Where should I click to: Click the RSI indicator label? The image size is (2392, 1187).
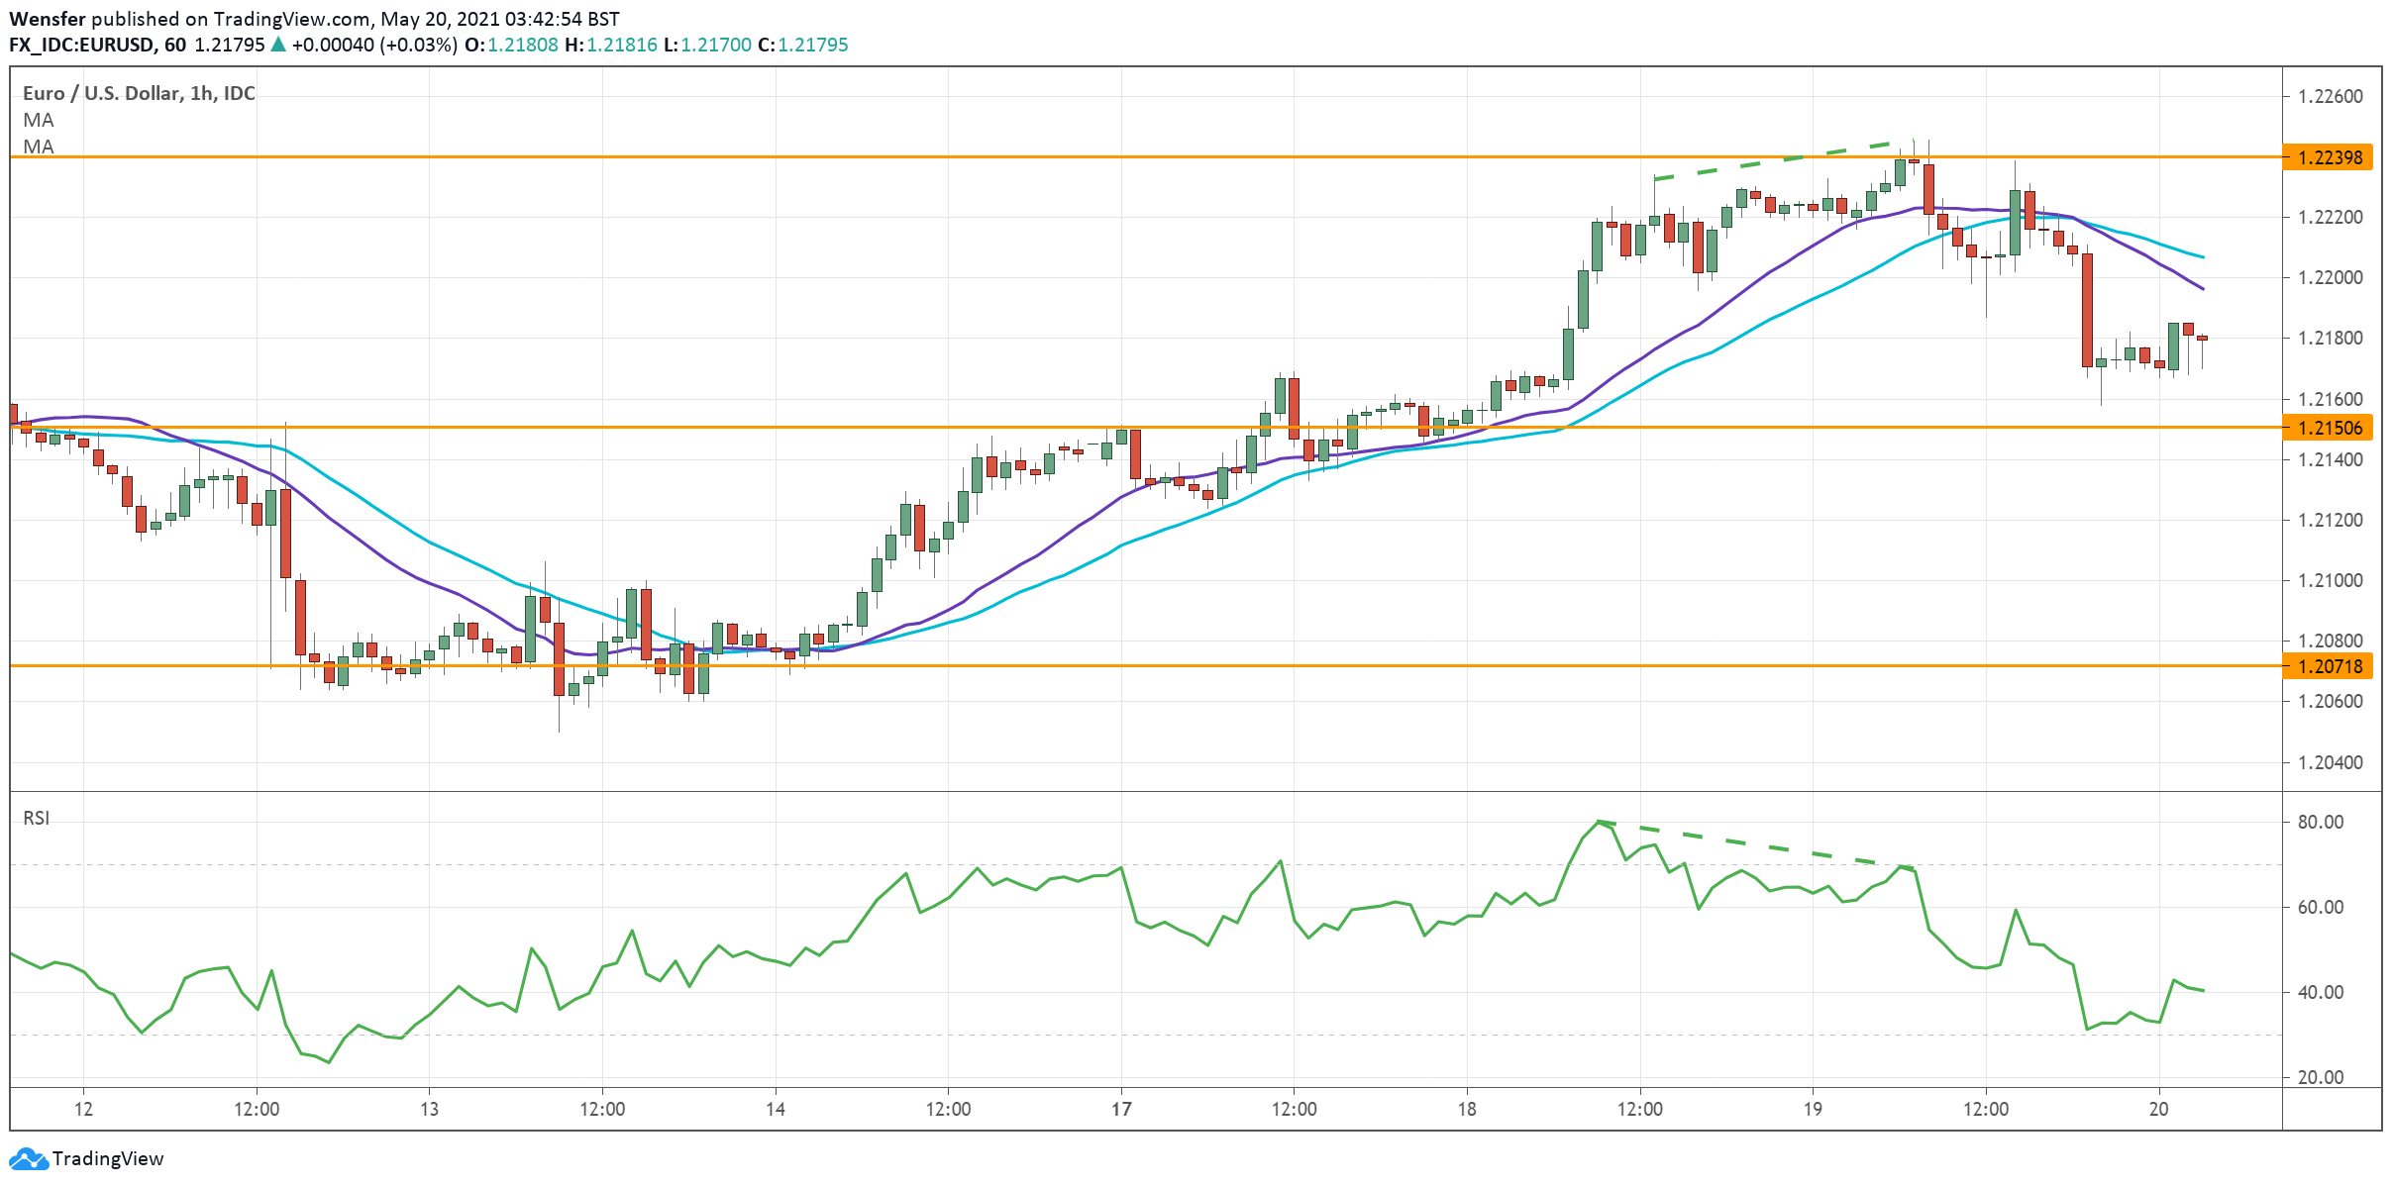(x=37, y=818)
